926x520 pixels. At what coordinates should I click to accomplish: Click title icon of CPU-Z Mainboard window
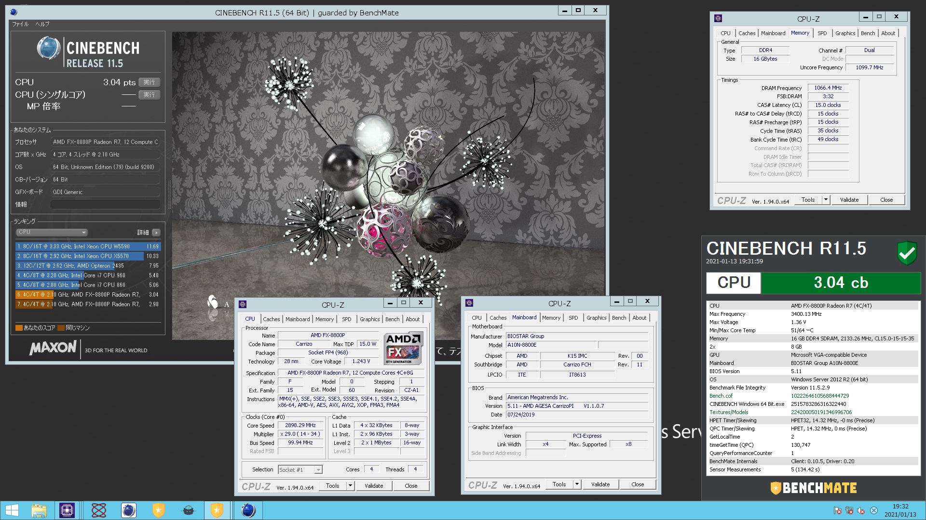click(469, 303)
